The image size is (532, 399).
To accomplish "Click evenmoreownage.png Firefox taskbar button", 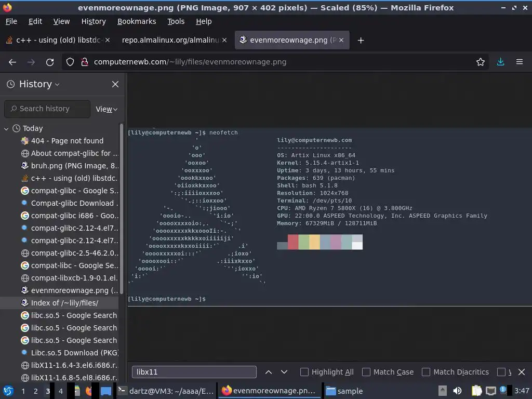I will [270, 391].
